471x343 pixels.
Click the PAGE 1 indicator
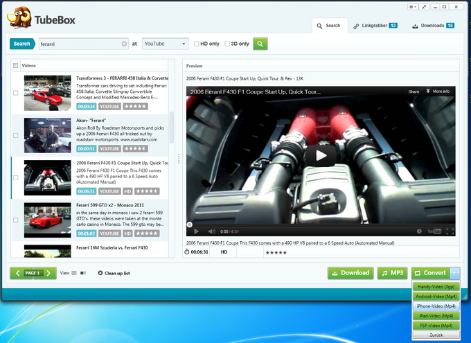click(33, 273)
